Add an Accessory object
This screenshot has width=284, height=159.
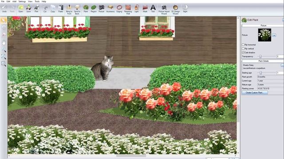pos(110,9)
